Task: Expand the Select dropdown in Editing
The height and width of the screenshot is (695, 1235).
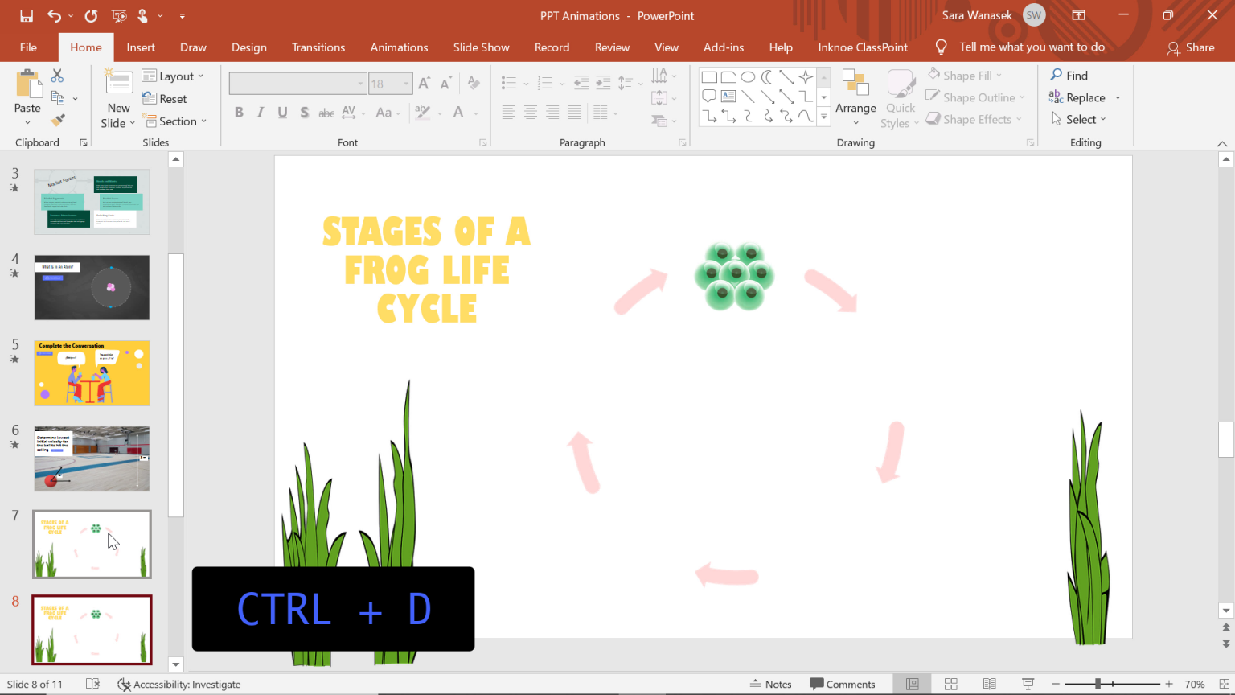Action: point(1079,119)
